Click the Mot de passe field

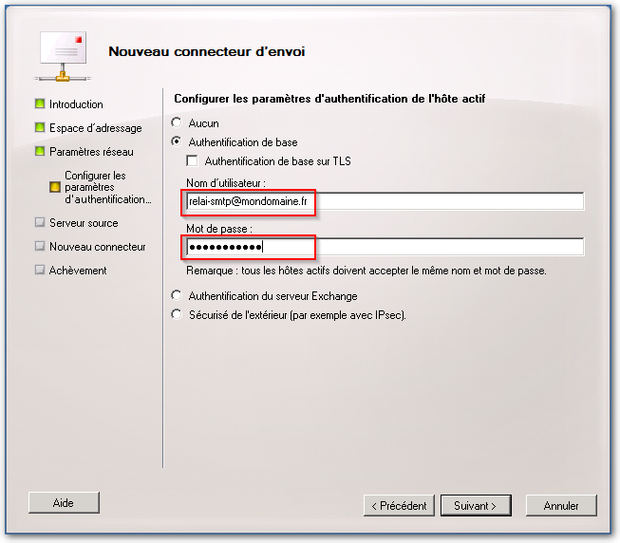[385, 247]
